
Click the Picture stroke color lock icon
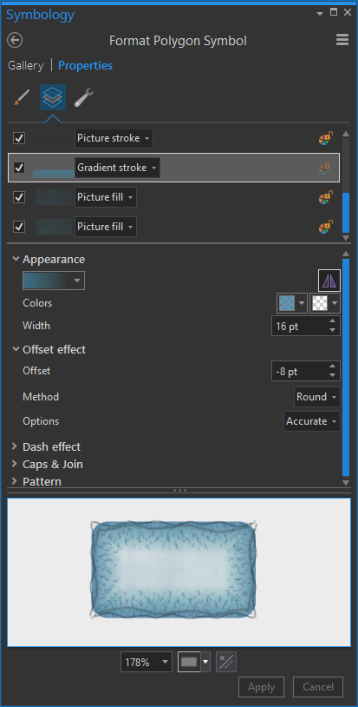click(x=326, y=138)
